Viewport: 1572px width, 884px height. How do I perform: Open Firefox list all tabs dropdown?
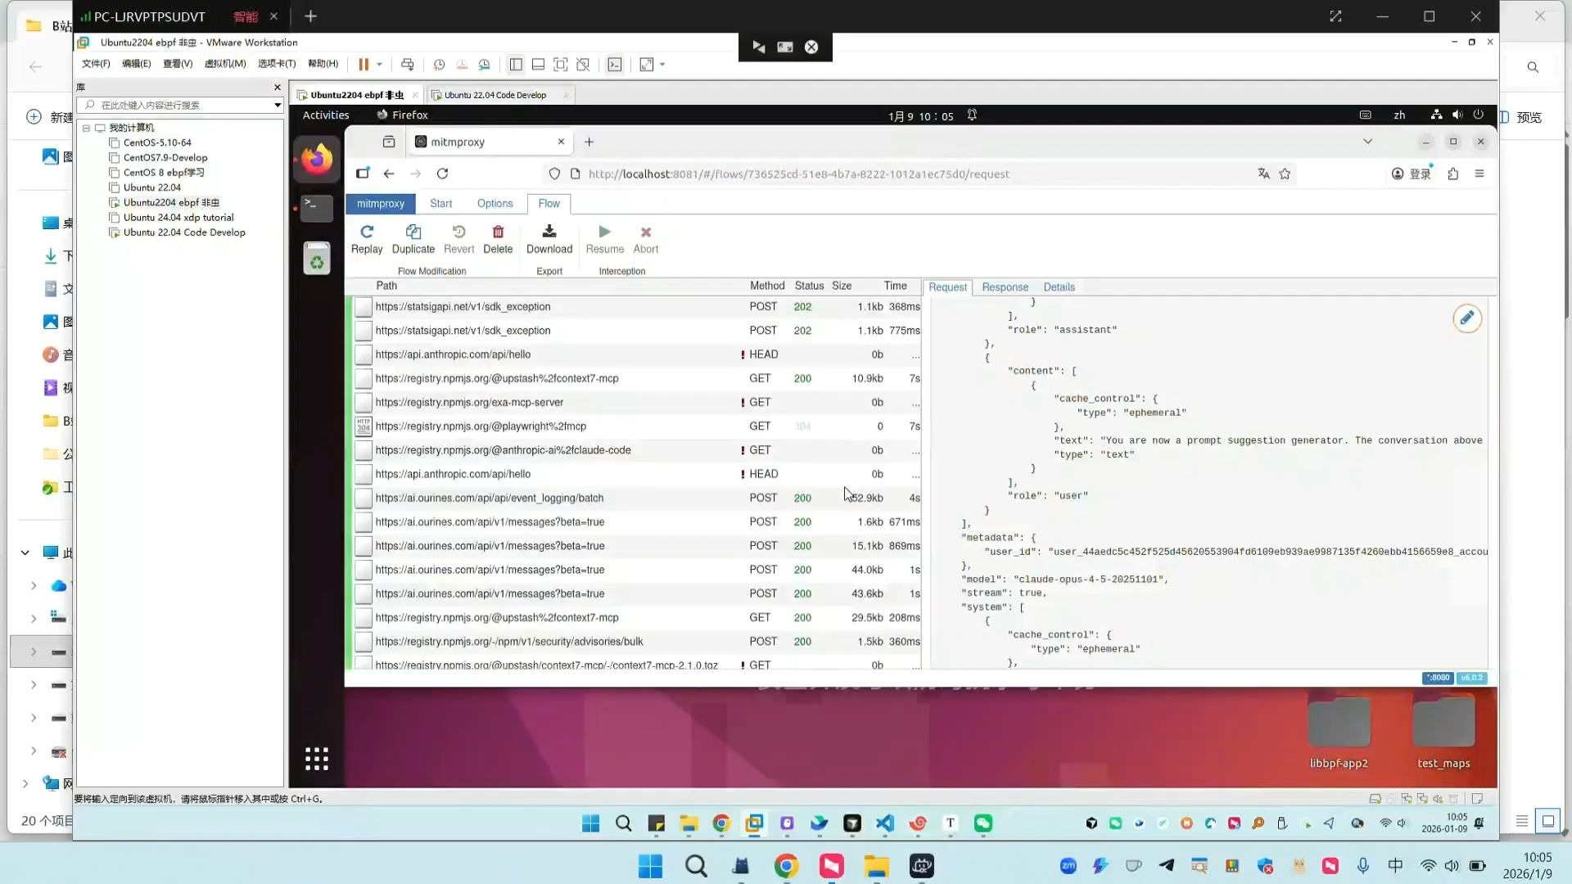pos(1367,142)
